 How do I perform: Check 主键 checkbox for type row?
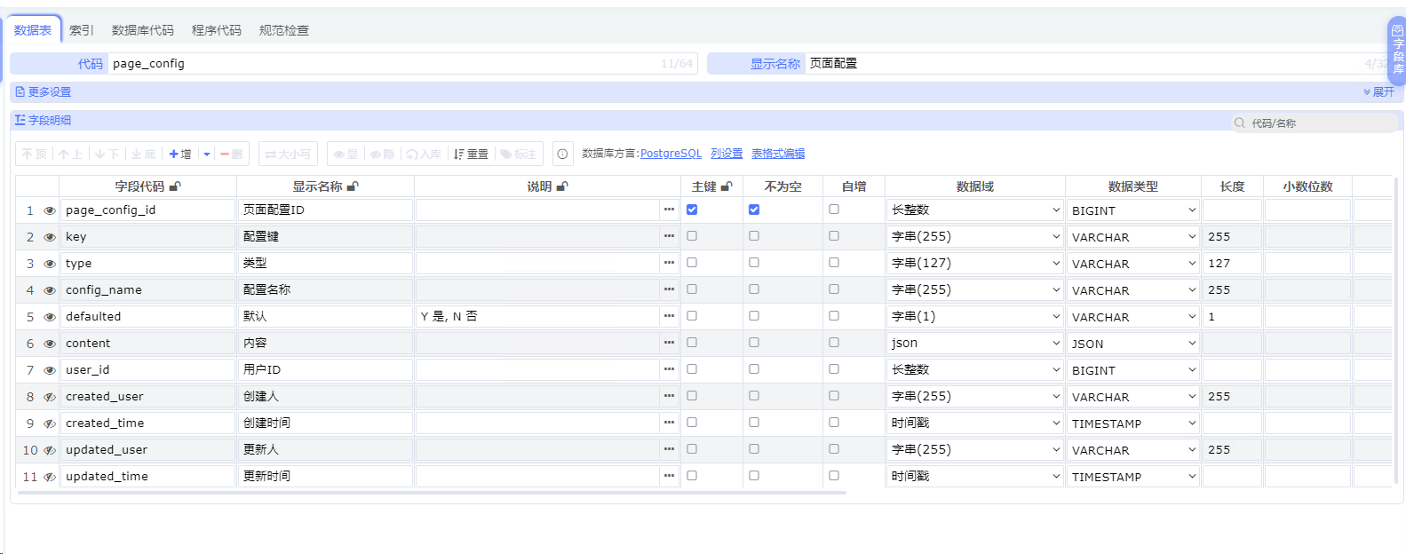pyautogui.click(x=692, y=263)
